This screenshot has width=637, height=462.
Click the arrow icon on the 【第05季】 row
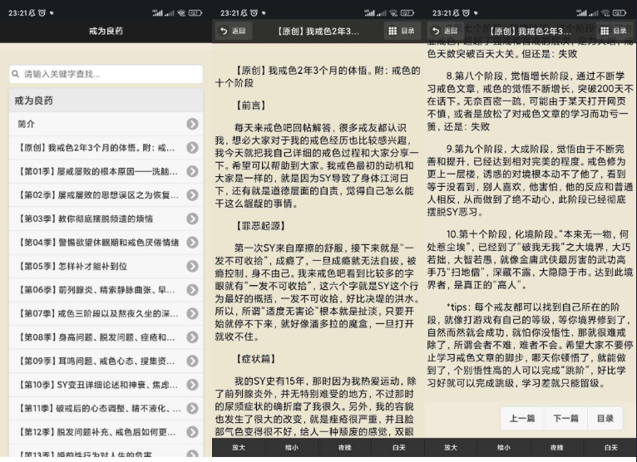[192, 266]
